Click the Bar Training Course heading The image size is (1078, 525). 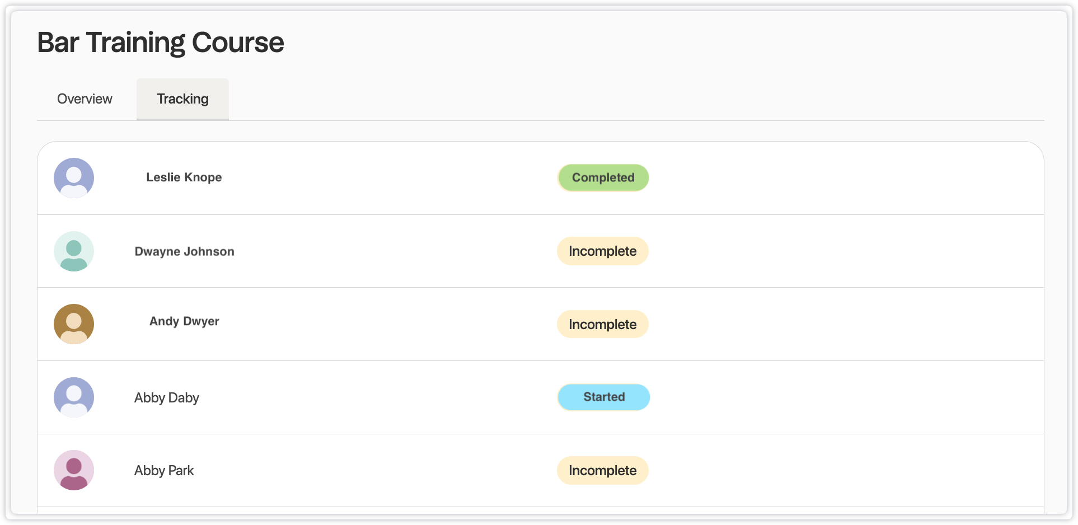(x=161, y=43)
